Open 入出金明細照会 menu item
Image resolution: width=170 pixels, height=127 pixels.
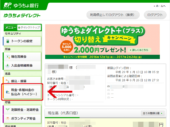point(22,65)
